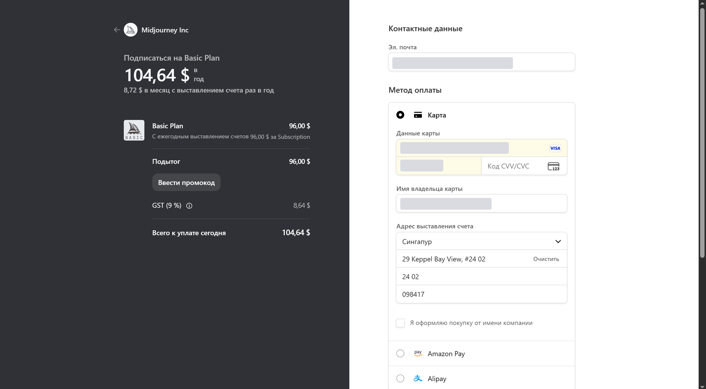
Task: Select the Alipay radio button
Action: 400,378
